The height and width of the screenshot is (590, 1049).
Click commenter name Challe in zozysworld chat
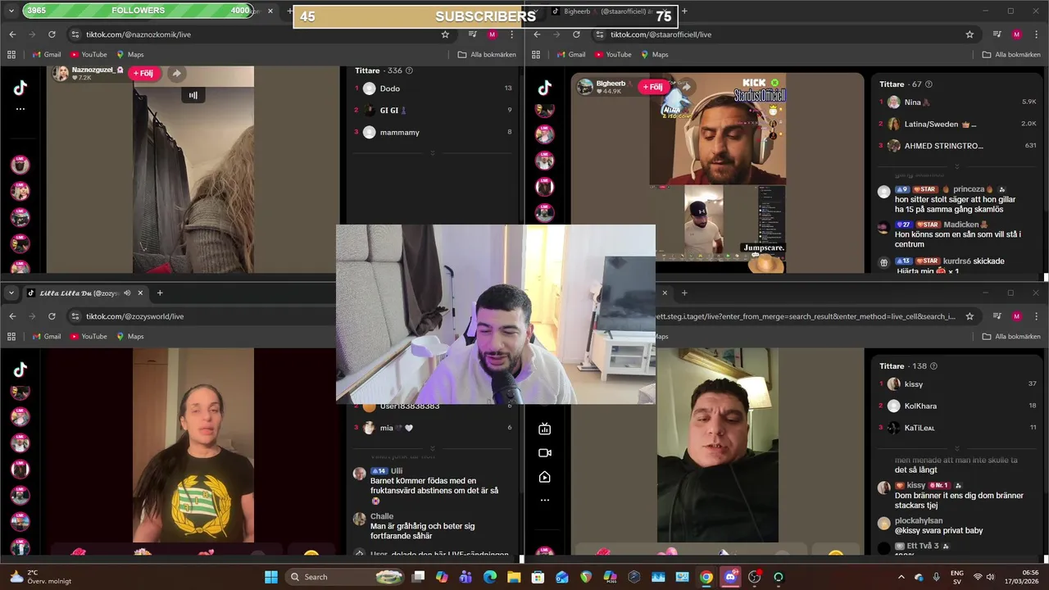click(382, 516)
